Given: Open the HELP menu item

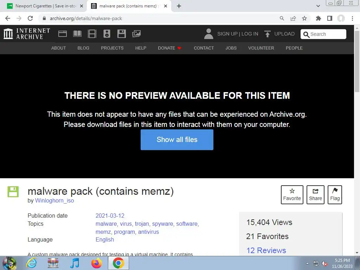Looking at the screenshot, I should click(141, 48).
